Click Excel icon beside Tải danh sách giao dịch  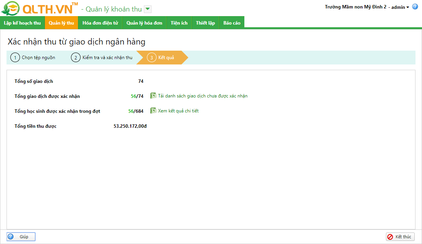click(x=153, y=96)
